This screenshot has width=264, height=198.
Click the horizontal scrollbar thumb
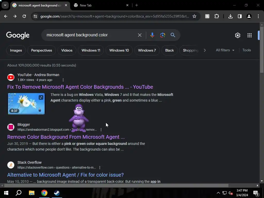(116, 186)
